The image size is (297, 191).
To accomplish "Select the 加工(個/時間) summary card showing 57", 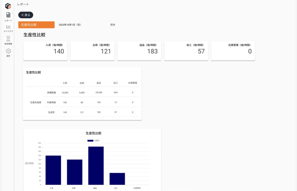I will tap(186, 51).
